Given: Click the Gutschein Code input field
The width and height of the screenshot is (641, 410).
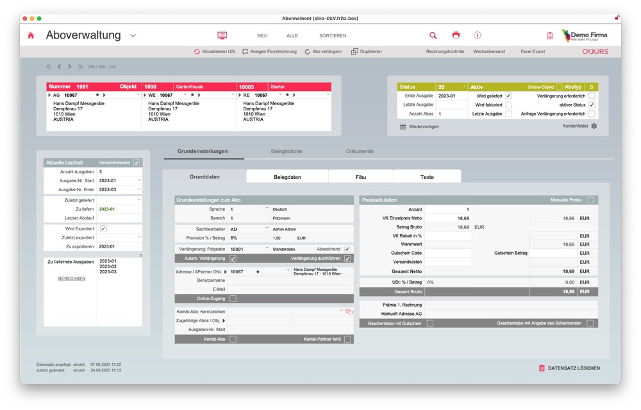Looking at the screenshot, I should [x=449, y=253].
